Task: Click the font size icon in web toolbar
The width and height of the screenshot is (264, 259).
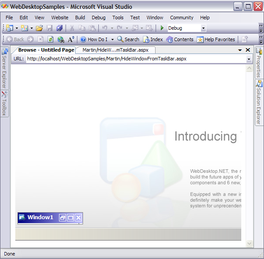Action: [x=71, y=39]
